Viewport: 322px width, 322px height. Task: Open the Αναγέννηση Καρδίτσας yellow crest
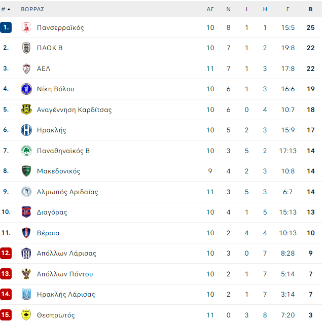pos(26,110)
